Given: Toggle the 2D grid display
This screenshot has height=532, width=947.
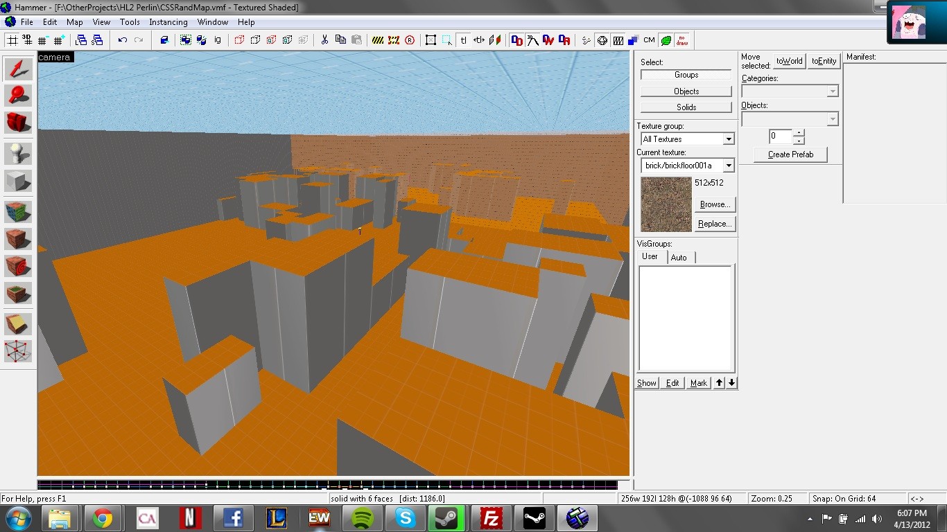Looking at the screenshot, I should click(12, 39).
